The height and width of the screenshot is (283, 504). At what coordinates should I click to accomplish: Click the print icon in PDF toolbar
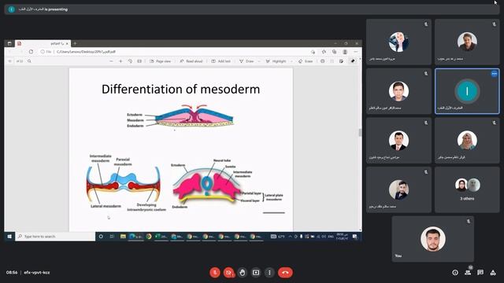click(x=322, y=61)
